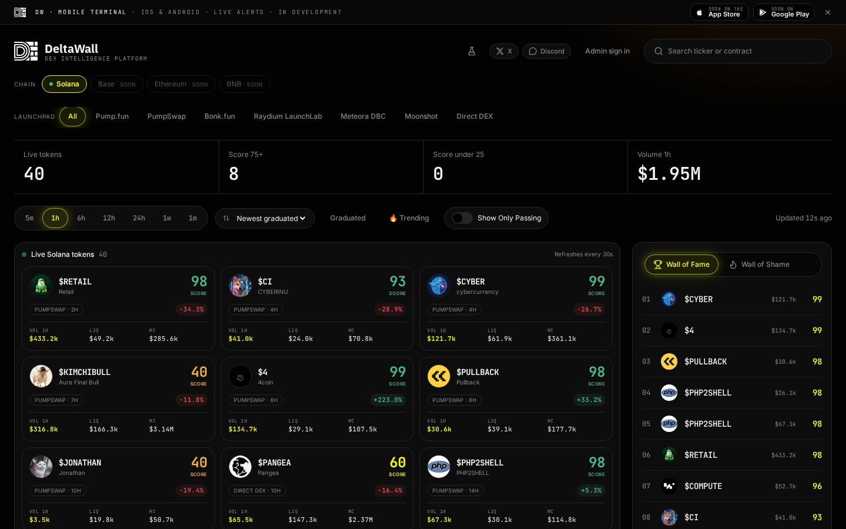Click the $PULLBACK yellow token icon card
846x529 pixels.
(x=439, y=376)
